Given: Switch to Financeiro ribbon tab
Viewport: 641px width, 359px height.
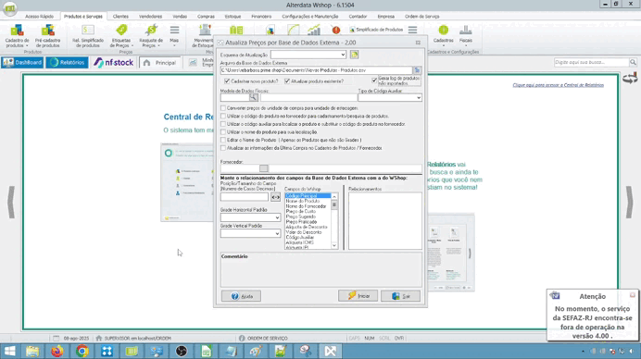Looking at the screenshot, I should click(261, 17).
